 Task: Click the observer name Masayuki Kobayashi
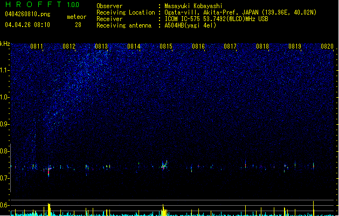click(x=193, y=6)
